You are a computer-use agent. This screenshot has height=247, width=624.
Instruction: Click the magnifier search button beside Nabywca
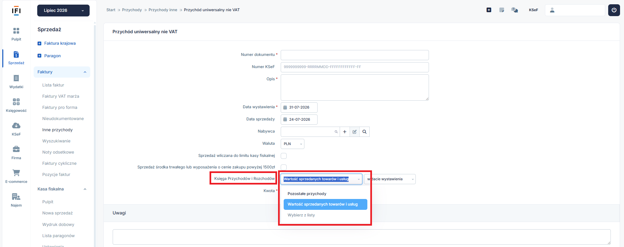click(x=364, y=132)
